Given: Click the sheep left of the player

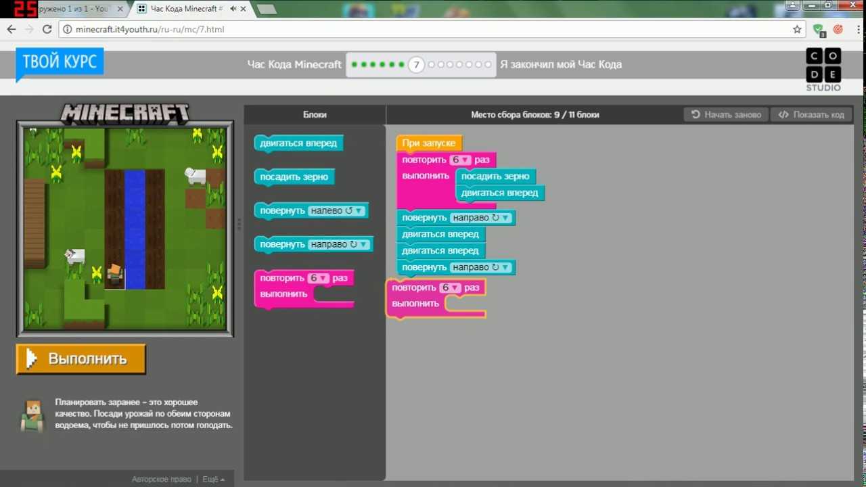Looking at the screenshot, I should (x=74, y=256).
